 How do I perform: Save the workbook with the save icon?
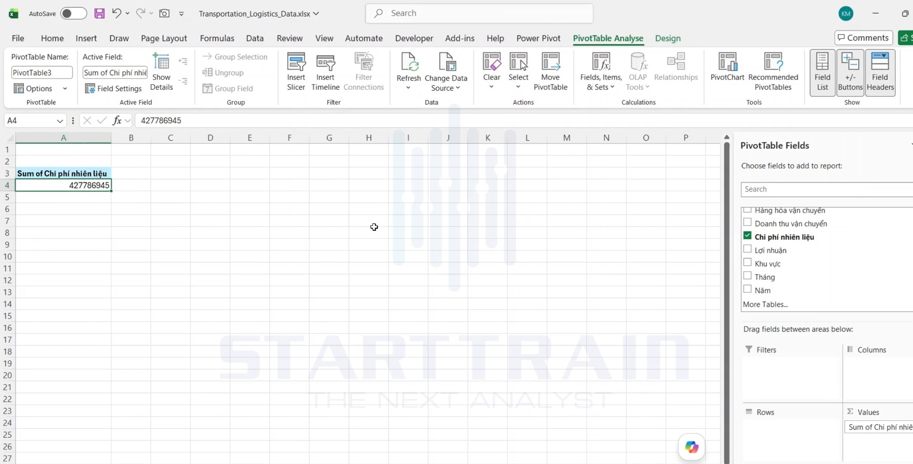click(99, 13)
